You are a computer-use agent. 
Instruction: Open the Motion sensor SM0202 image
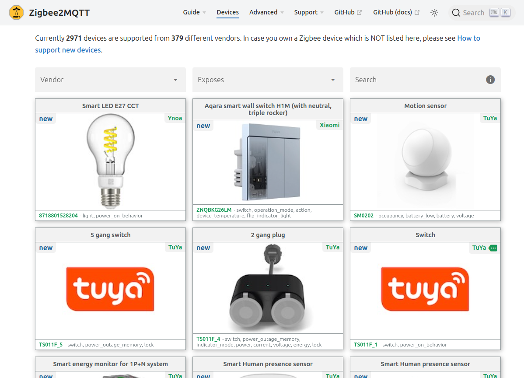[426, 162]
